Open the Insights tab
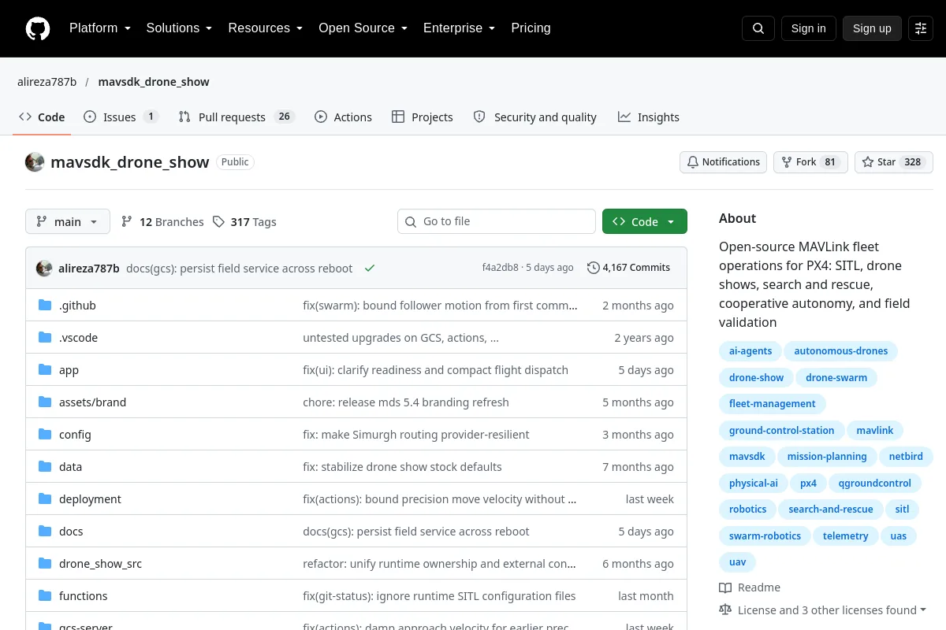Viewport: 946px width, 630px height. pos(649,117)
